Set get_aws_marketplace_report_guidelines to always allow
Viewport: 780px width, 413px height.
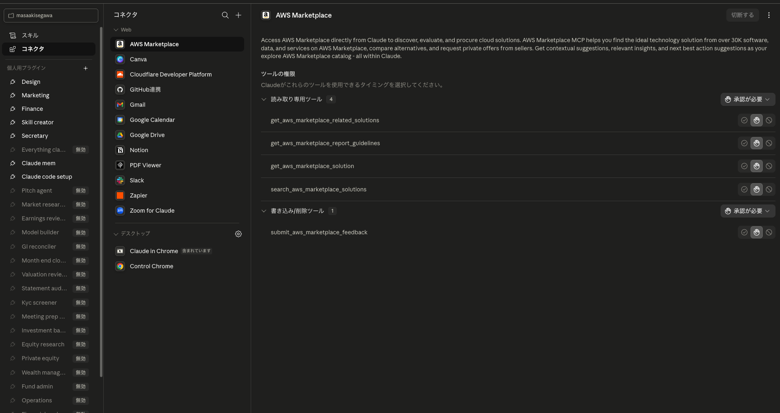(744, 143)
